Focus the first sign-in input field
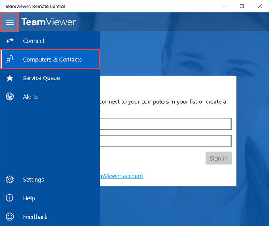The image size is (269, 226). click(166, 124)
